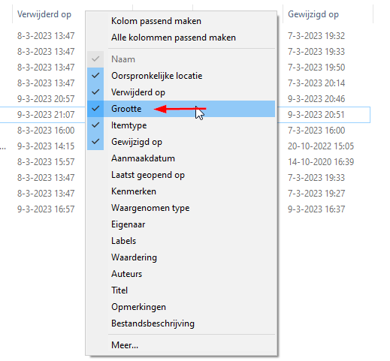Sort by Gewijzigd op column header
Screen dimensions: 390x361
click(313, 14)
